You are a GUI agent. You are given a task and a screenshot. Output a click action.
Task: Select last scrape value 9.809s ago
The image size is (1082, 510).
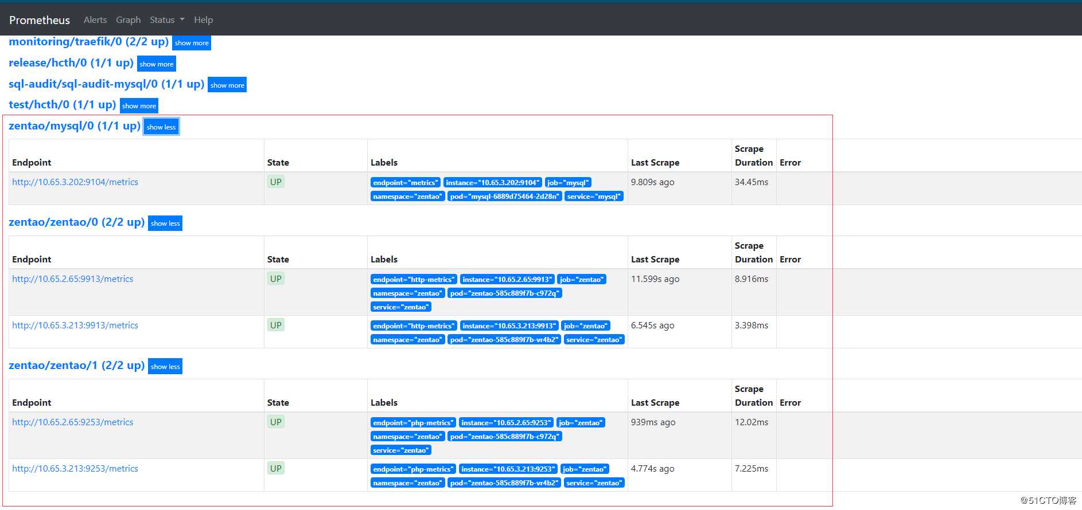(x=652, y=182)
